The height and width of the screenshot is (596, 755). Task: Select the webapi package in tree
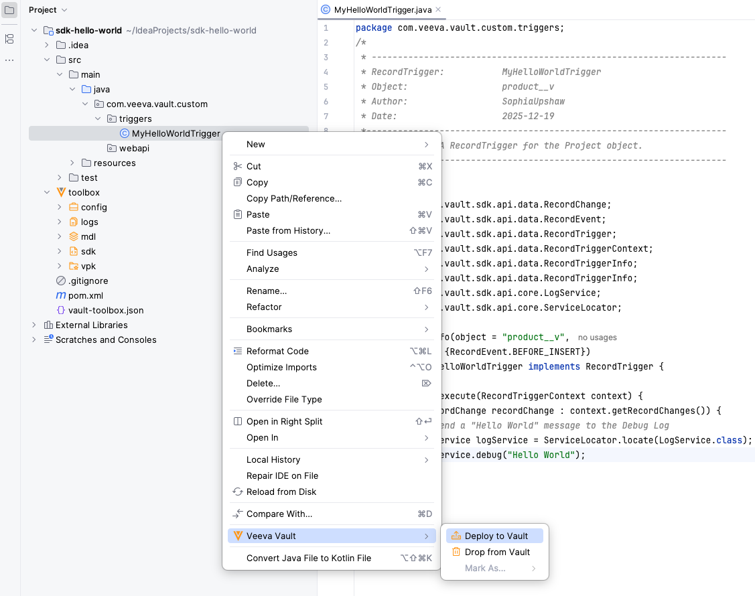pyautogui.click(x=135, y=148)
